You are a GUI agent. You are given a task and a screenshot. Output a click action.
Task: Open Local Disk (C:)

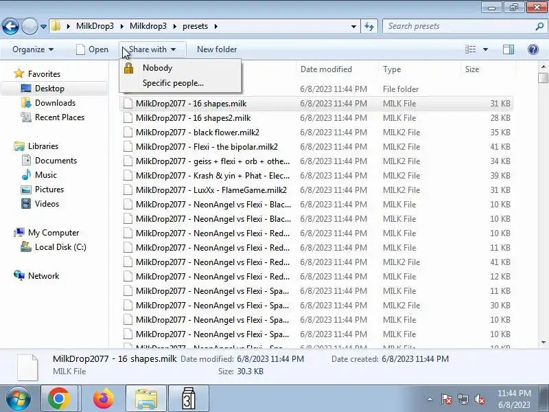coord(60,247)
